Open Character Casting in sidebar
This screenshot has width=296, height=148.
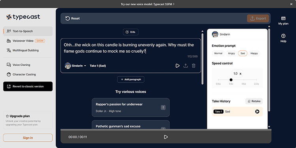(28, 74)
